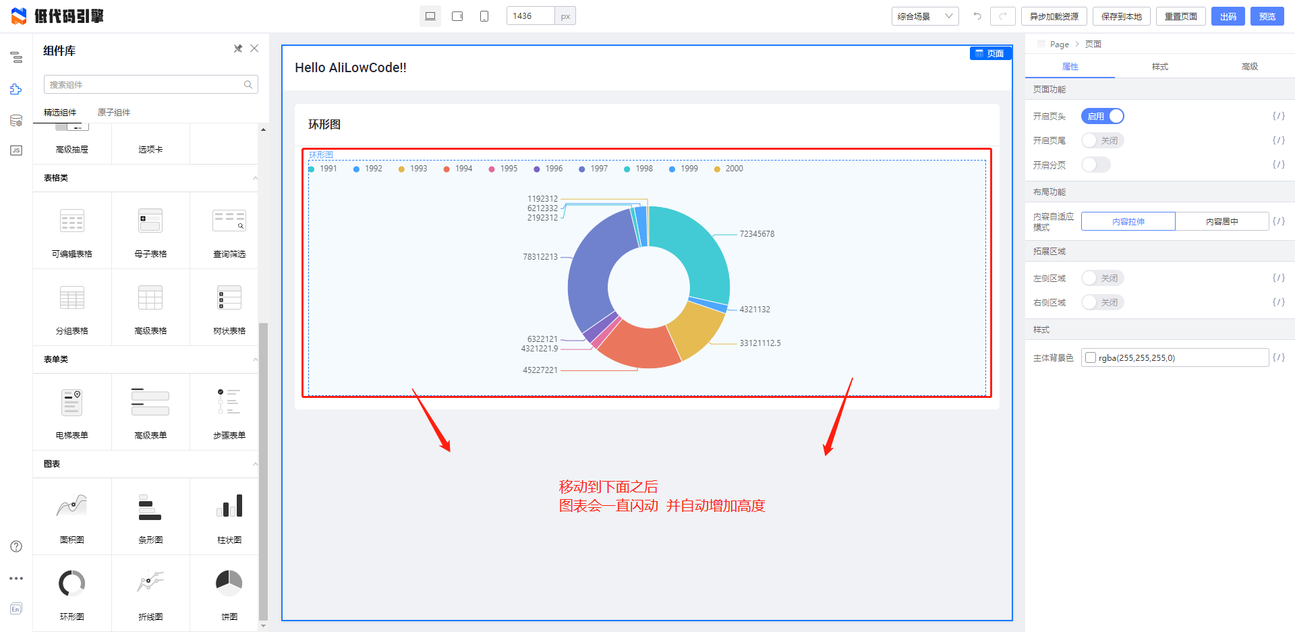
Task: Select the 柱状图 bar chart component
Action: click(x=229, y=517)
